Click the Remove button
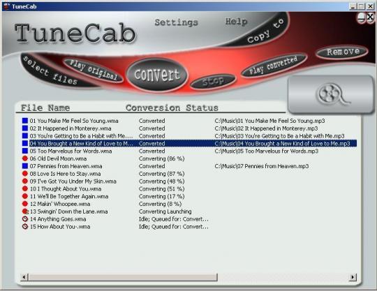 point(342,52)
